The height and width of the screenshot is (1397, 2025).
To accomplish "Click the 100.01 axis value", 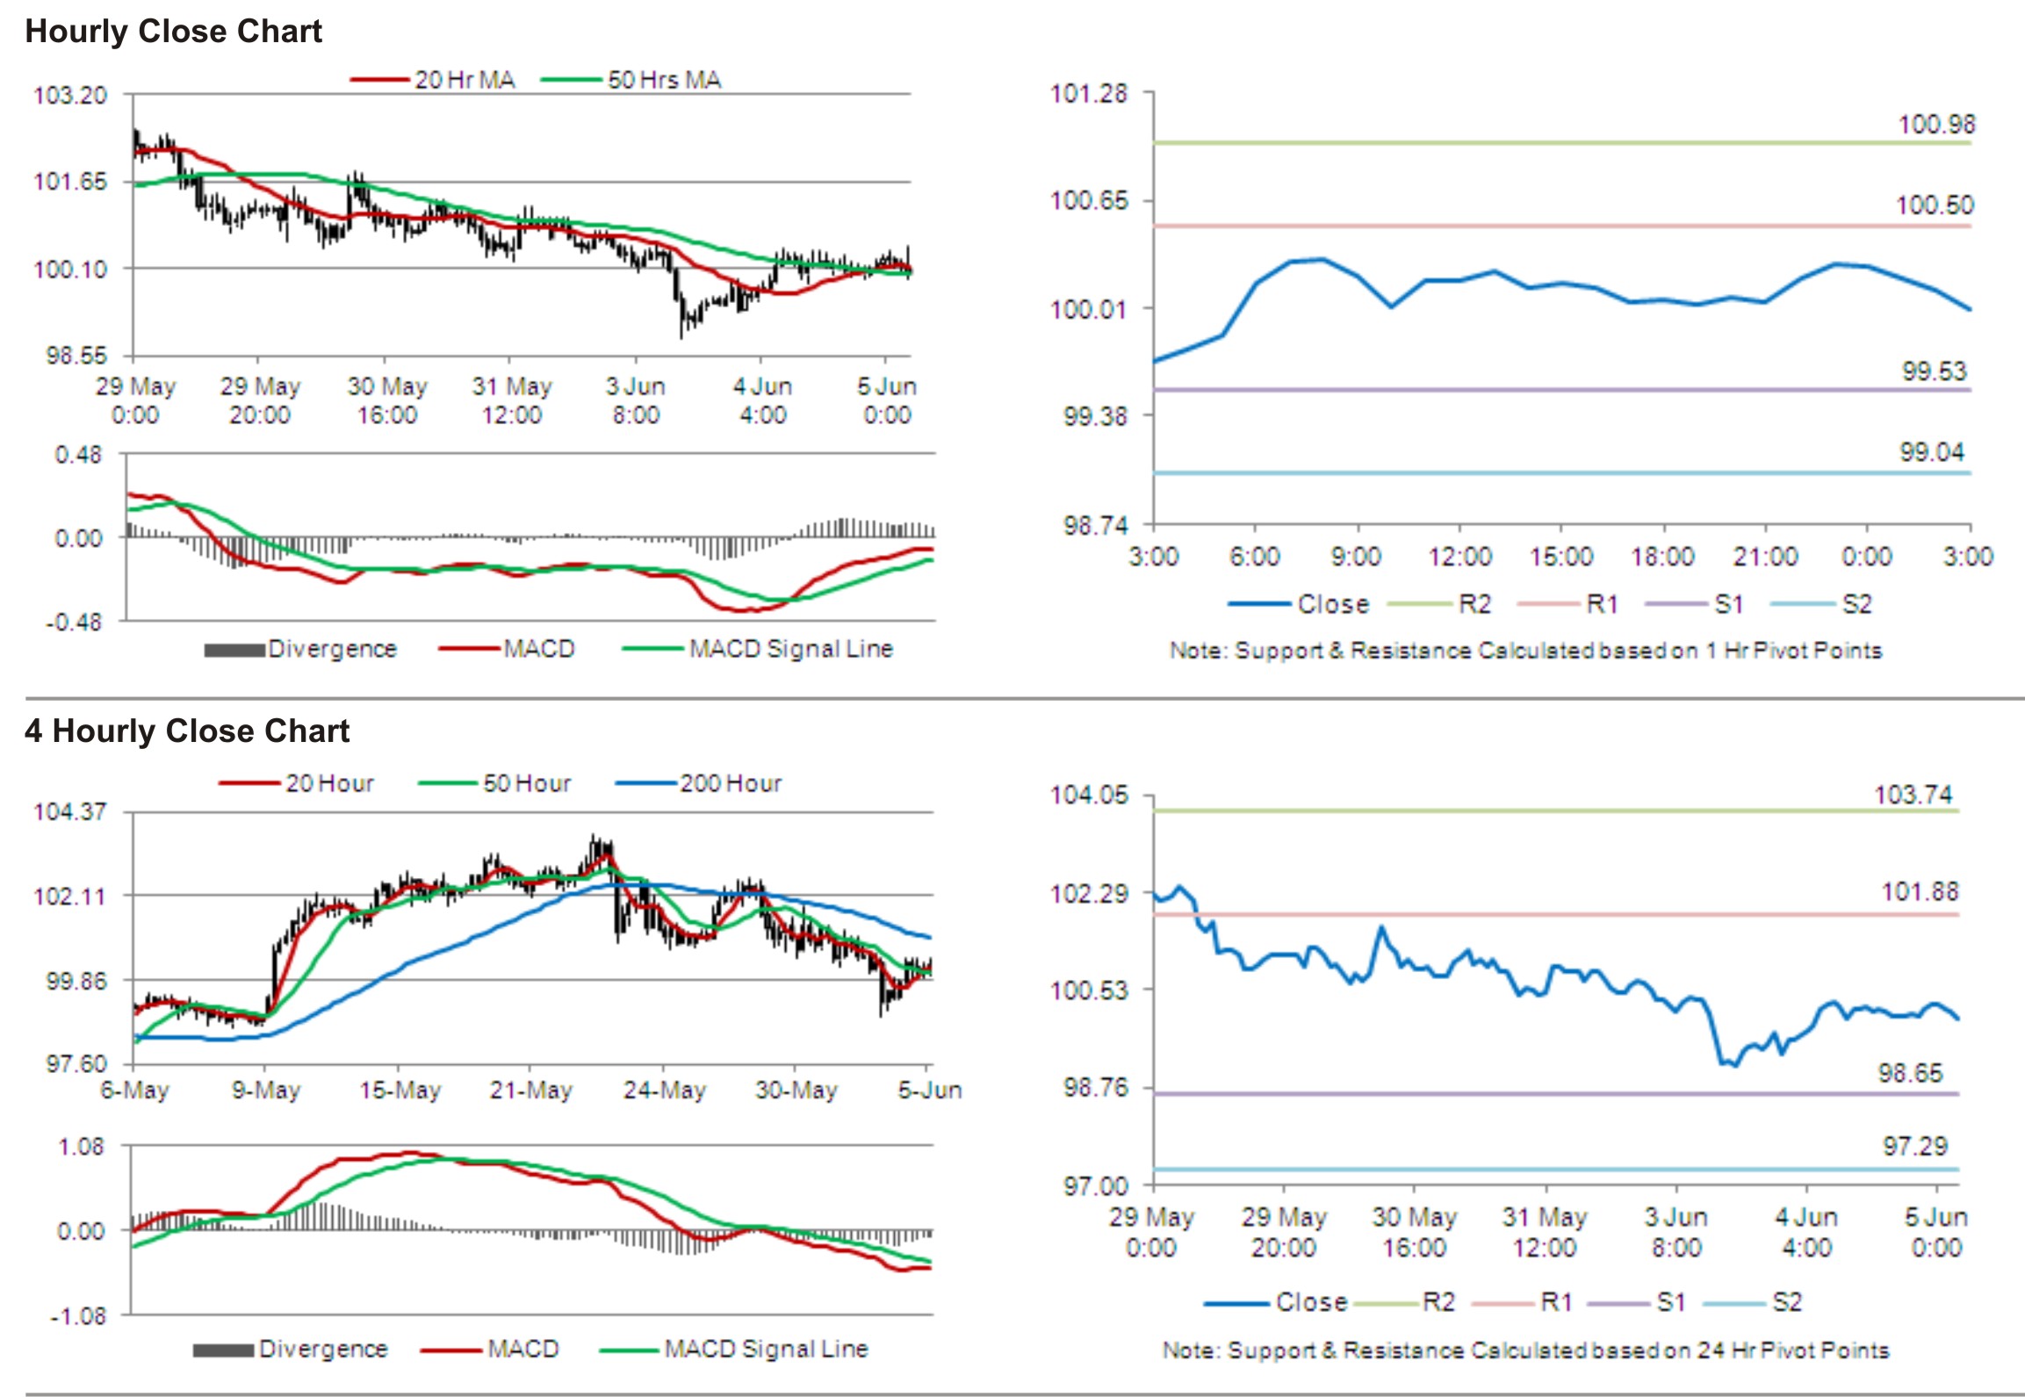I will click(1089, 309).
